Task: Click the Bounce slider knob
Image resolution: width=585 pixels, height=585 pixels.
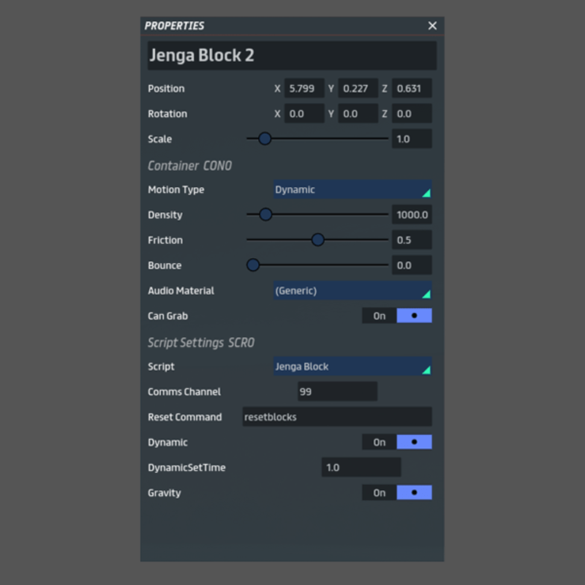Action: tap(253, 265)
